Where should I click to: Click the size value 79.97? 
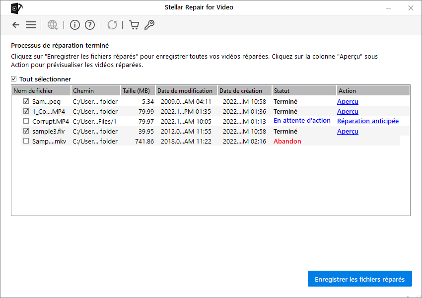coord(146,121)
